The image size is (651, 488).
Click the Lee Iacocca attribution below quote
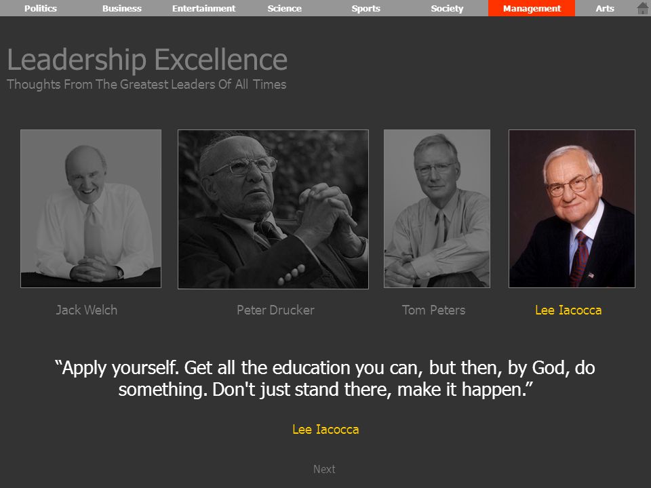[325, 429]
